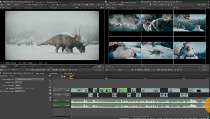Open left viewer sRGB colorspace dropdown
This screenshot has width=210, height=119.
16,5
